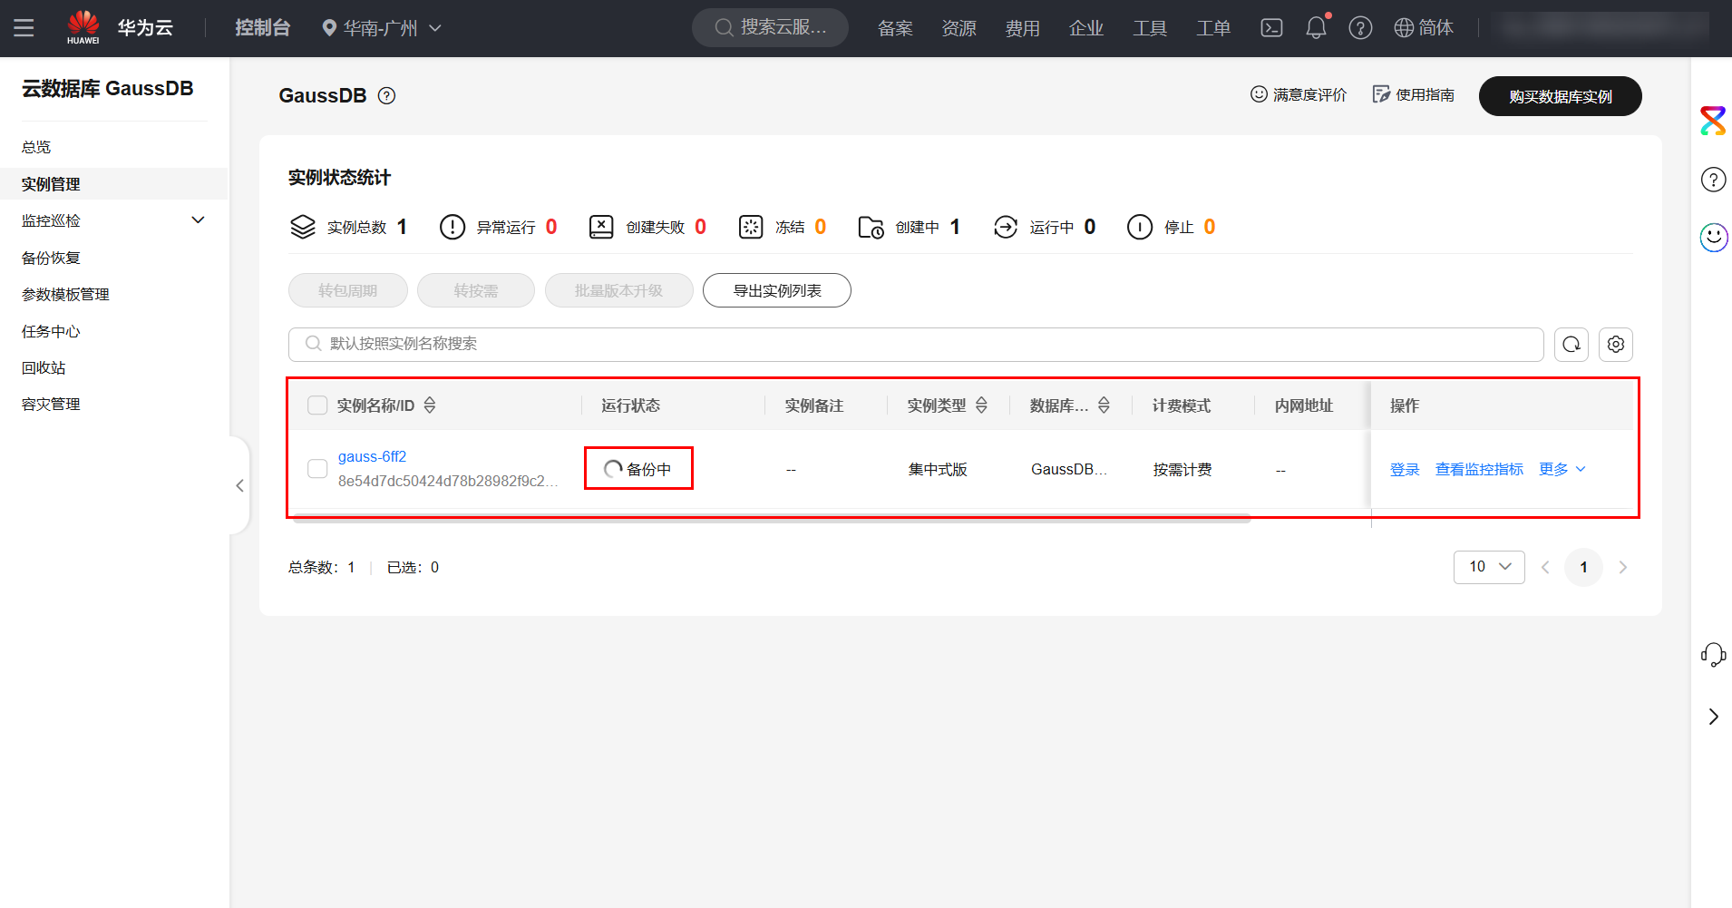Expand the 更多 actions dropdown
This screenshot has height=908, width=1732.
click(x=1562, y=469)
